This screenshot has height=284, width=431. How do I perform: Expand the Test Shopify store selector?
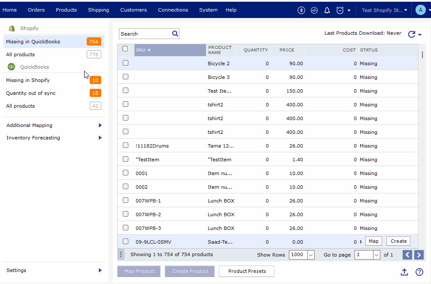[384, 10]
